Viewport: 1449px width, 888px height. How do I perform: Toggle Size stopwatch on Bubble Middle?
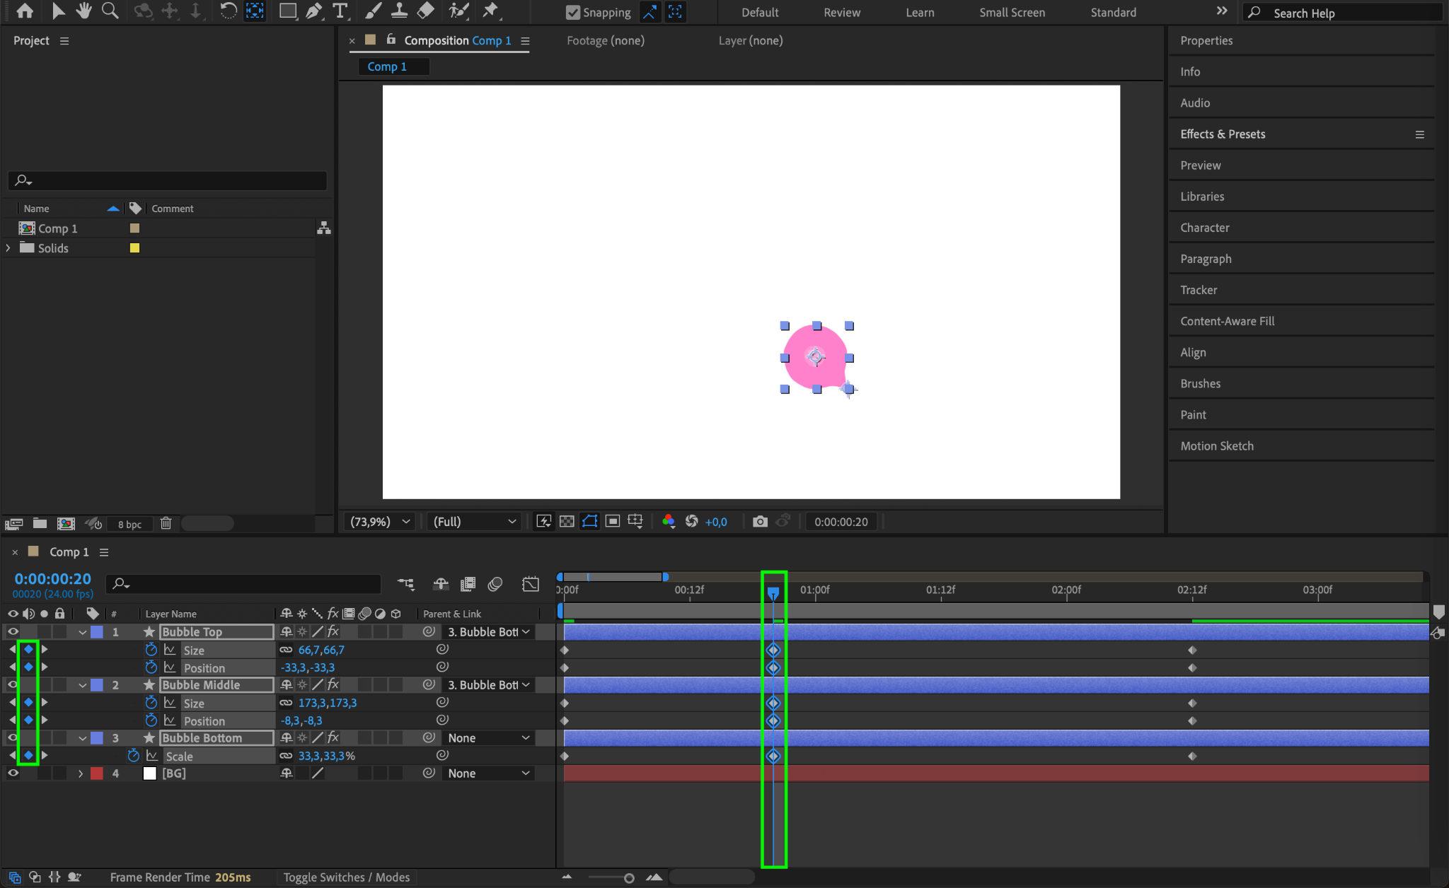151,703
